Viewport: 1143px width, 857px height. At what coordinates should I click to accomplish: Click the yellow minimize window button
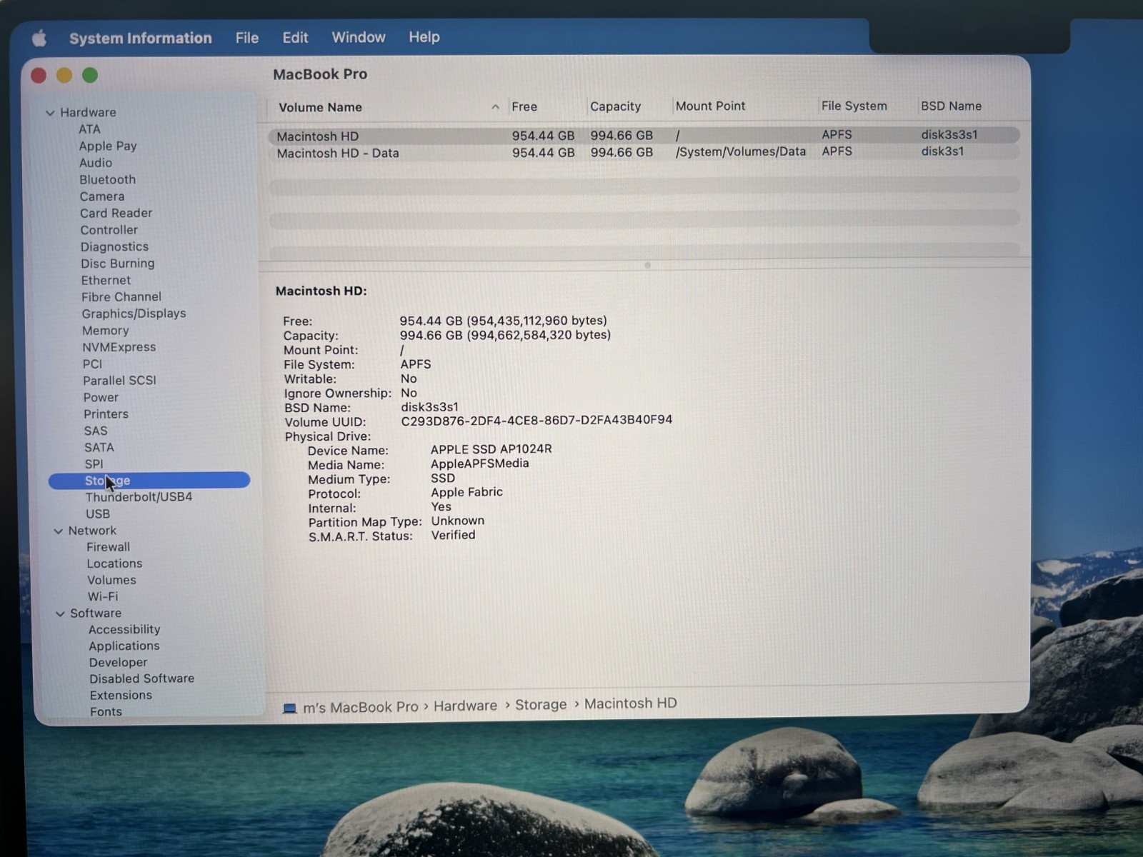64,75
